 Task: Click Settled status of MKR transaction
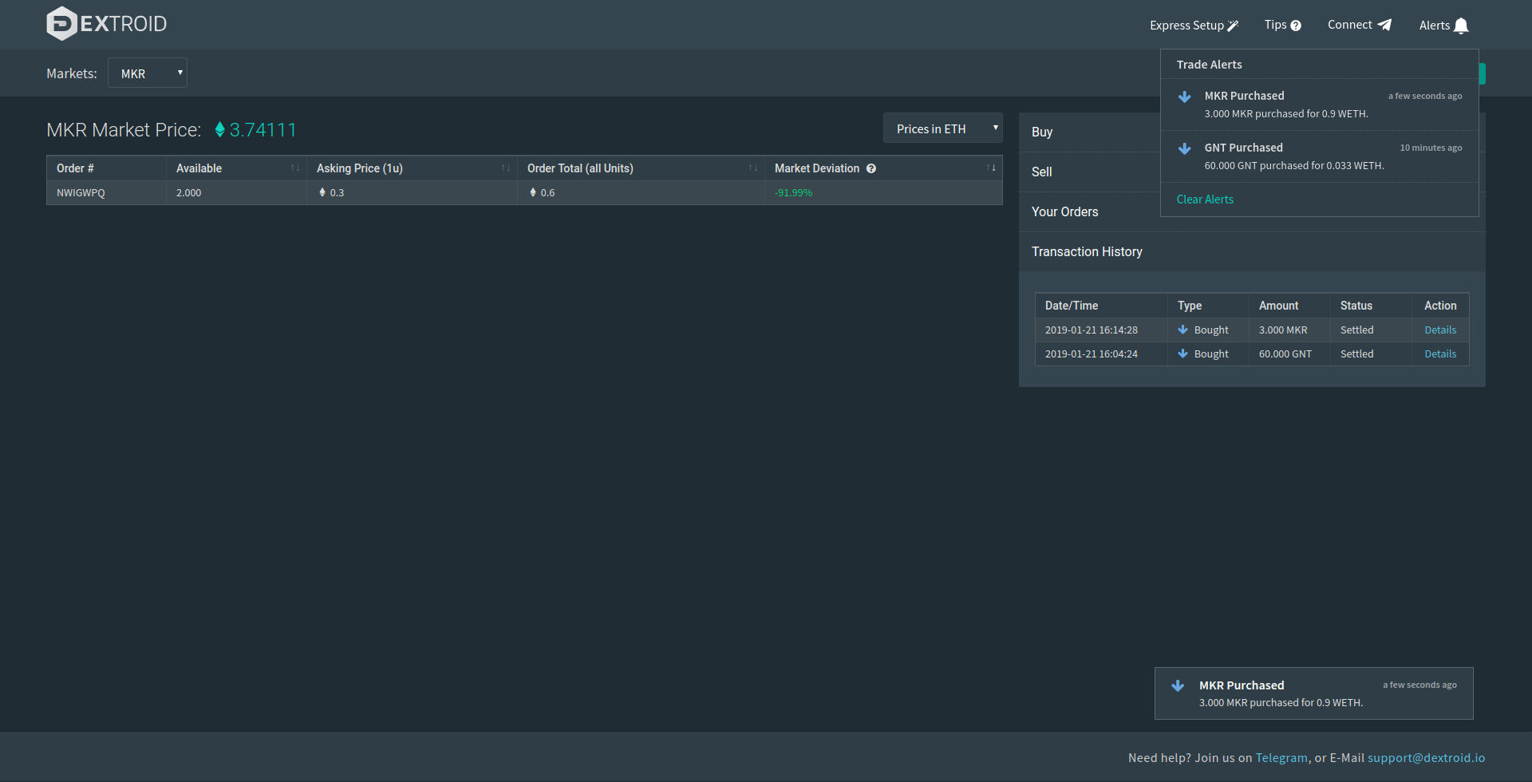pyautogui.click(x=1356, y=330)
